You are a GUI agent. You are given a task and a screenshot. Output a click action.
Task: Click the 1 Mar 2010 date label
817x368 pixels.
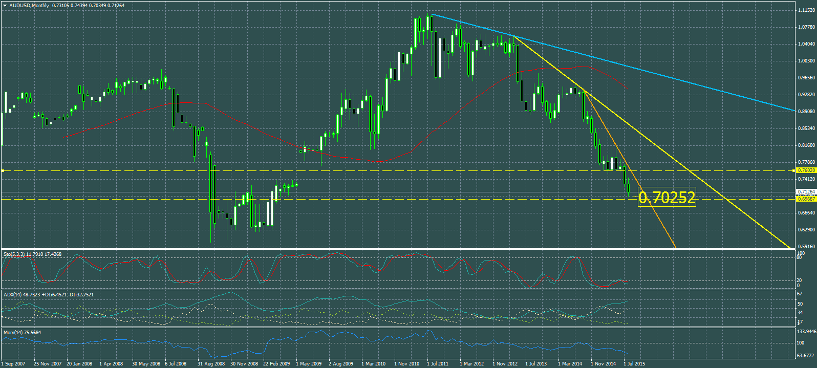coord(373,364)
